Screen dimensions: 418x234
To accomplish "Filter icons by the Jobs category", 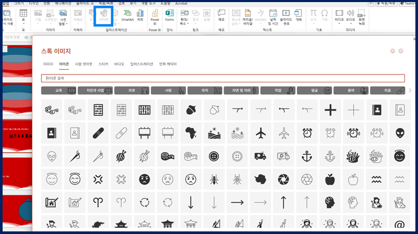I will 278,90.
